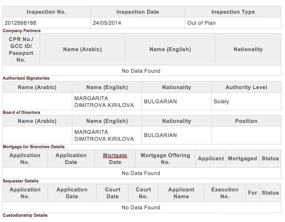The image size is (285, 222).
Task: Select the "Out of Plan" cell
Action: (201, 23)
